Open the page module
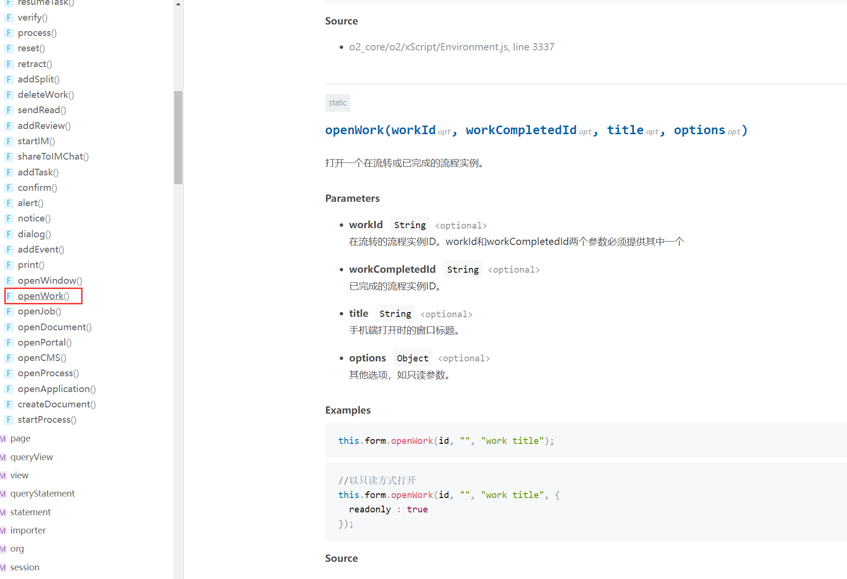Screen dimensions: 847x579 (x=20, y=439)
